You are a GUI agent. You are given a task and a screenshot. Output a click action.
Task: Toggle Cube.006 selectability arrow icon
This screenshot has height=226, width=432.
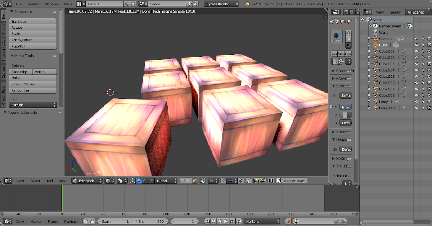(423, 83)
